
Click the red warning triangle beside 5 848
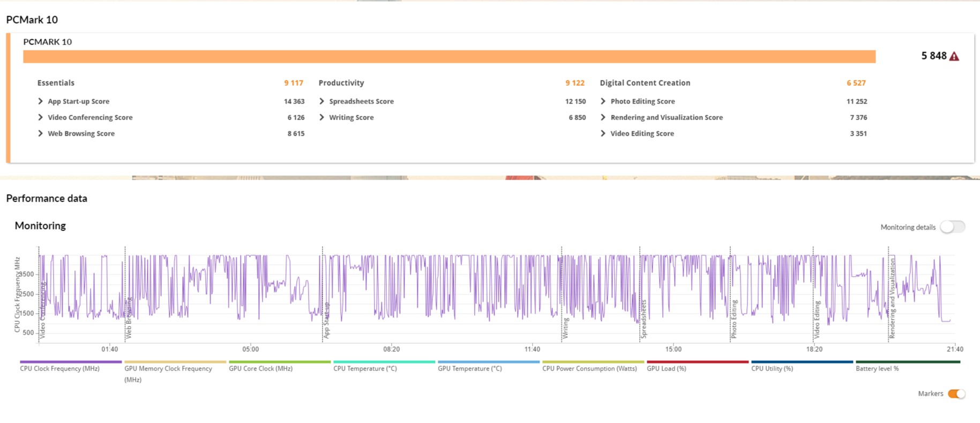(x=954, y=56)
